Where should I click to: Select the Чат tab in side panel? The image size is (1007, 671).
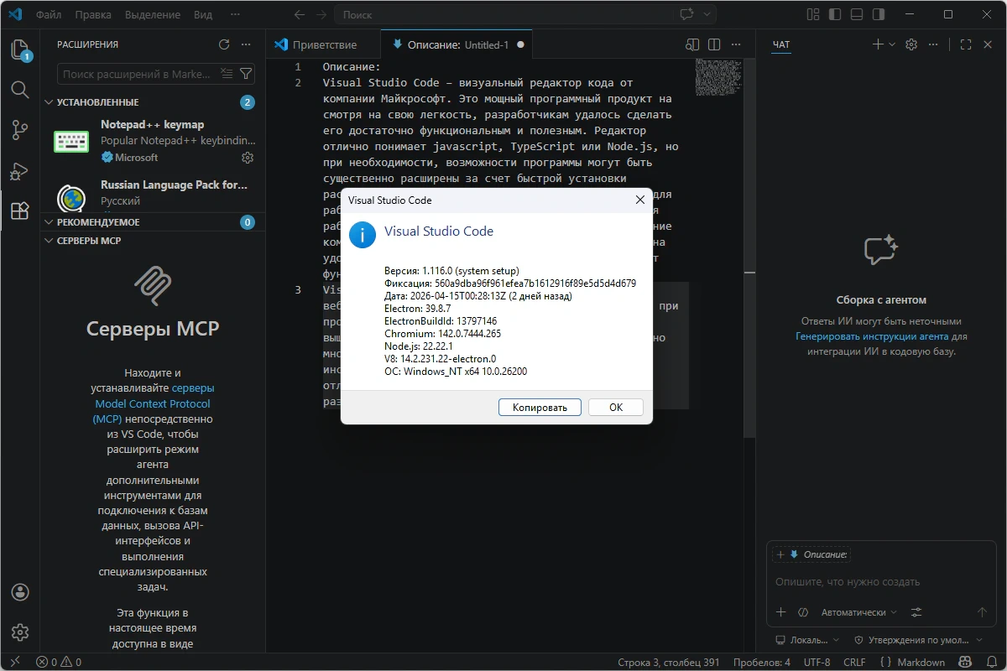pyautogui.click(x=781, y=44)
